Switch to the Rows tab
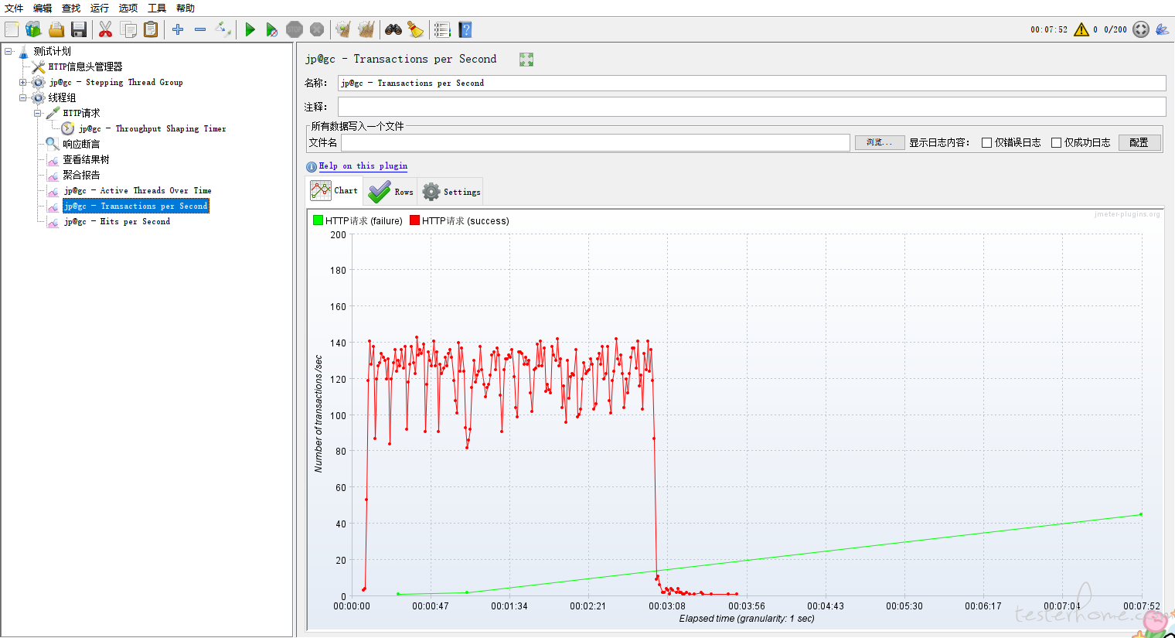 click(x=390, y=192)
